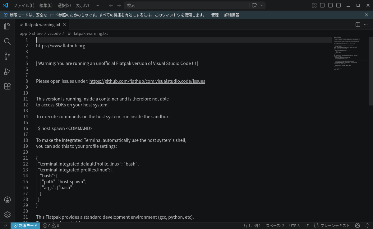Toggle the primary side bar visibility
This screenshot has height=229, width=373.
(322, 5)
